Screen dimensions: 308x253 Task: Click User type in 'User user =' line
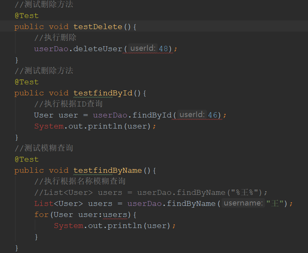43,115
